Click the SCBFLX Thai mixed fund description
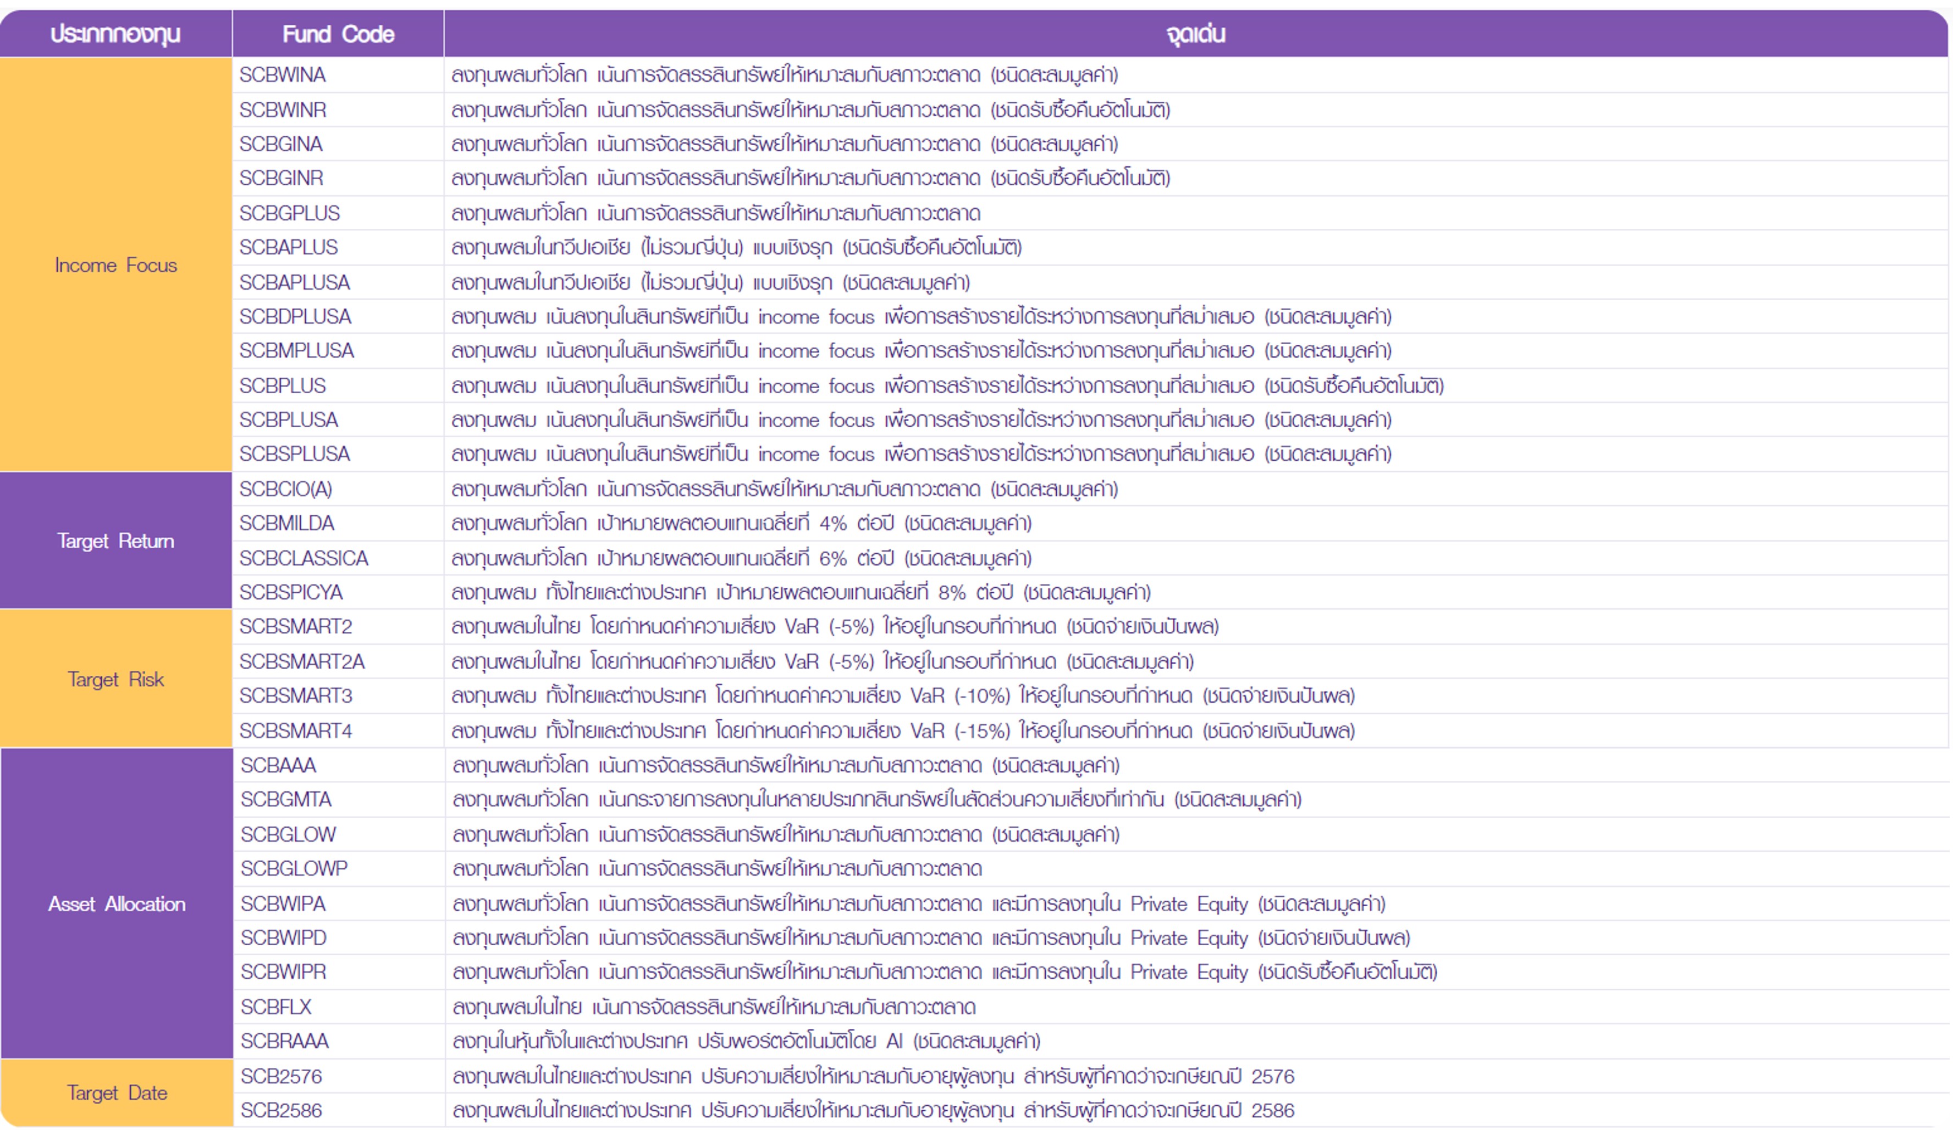1953x1130 pixels. (714, 1007)
